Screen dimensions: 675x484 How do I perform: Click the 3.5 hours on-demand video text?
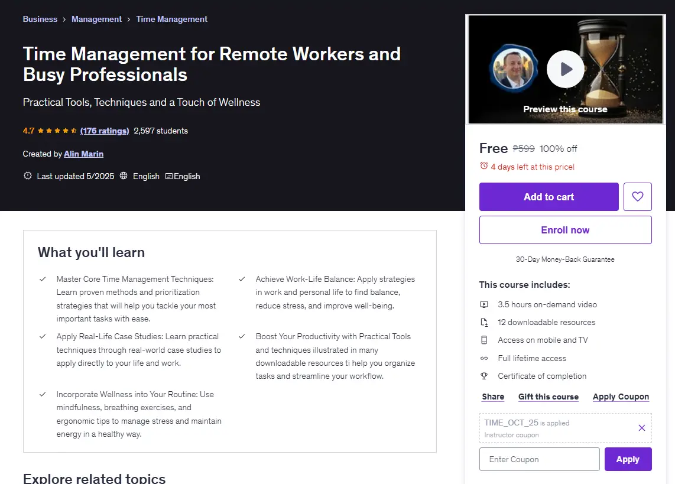547,304
